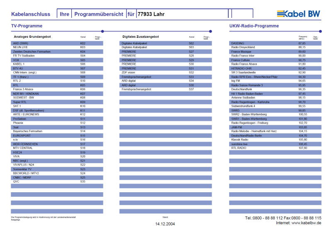Select the 'BTV 4U' channel row
332x235 pixels.
tap(57, 69)
